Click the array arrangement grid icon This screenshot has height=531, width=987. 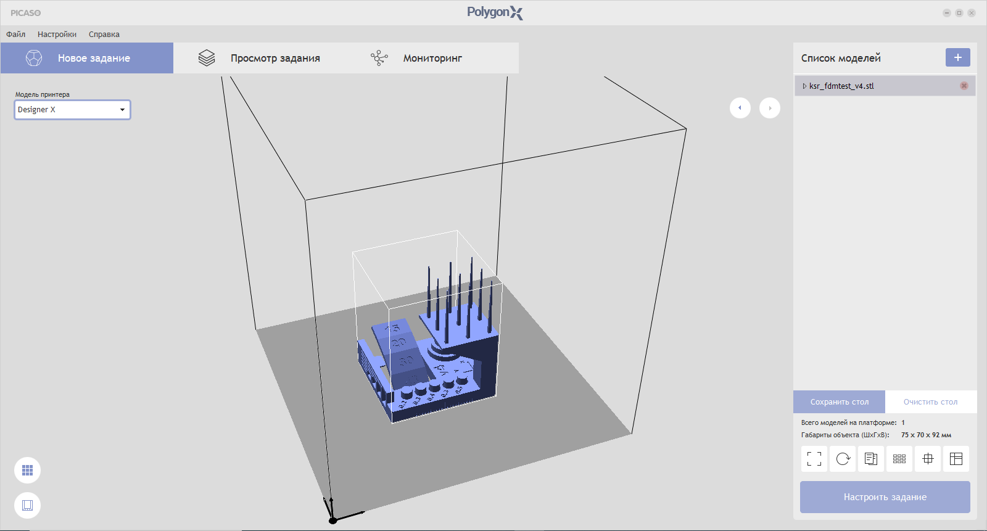(x=899, y=459)
